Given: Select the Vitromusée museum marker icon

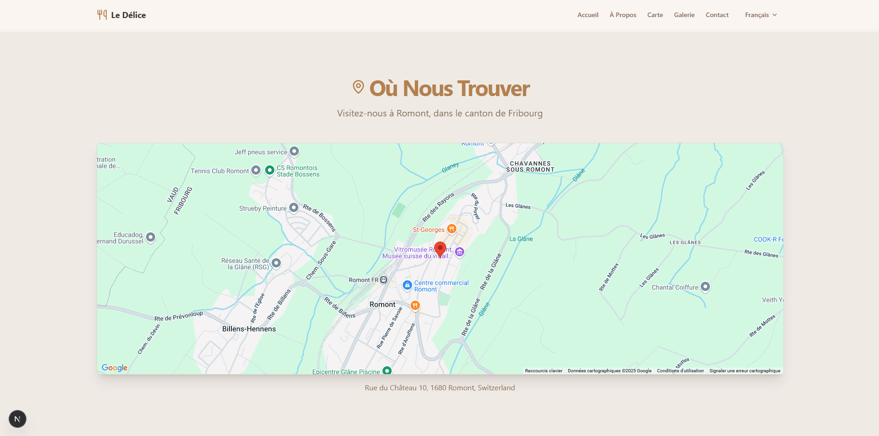Looking at the screenshot, I should [x=460, y=252].
